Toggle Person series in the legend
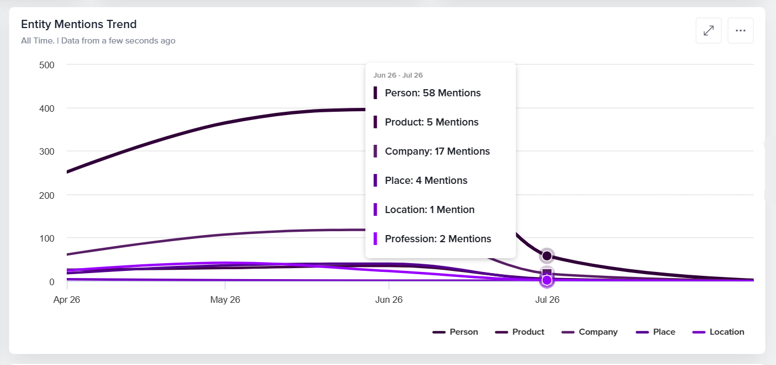 [456, 332]
